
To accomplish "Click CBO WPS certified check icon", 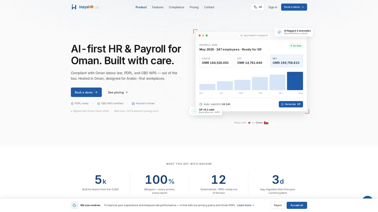I will [98, 104].
